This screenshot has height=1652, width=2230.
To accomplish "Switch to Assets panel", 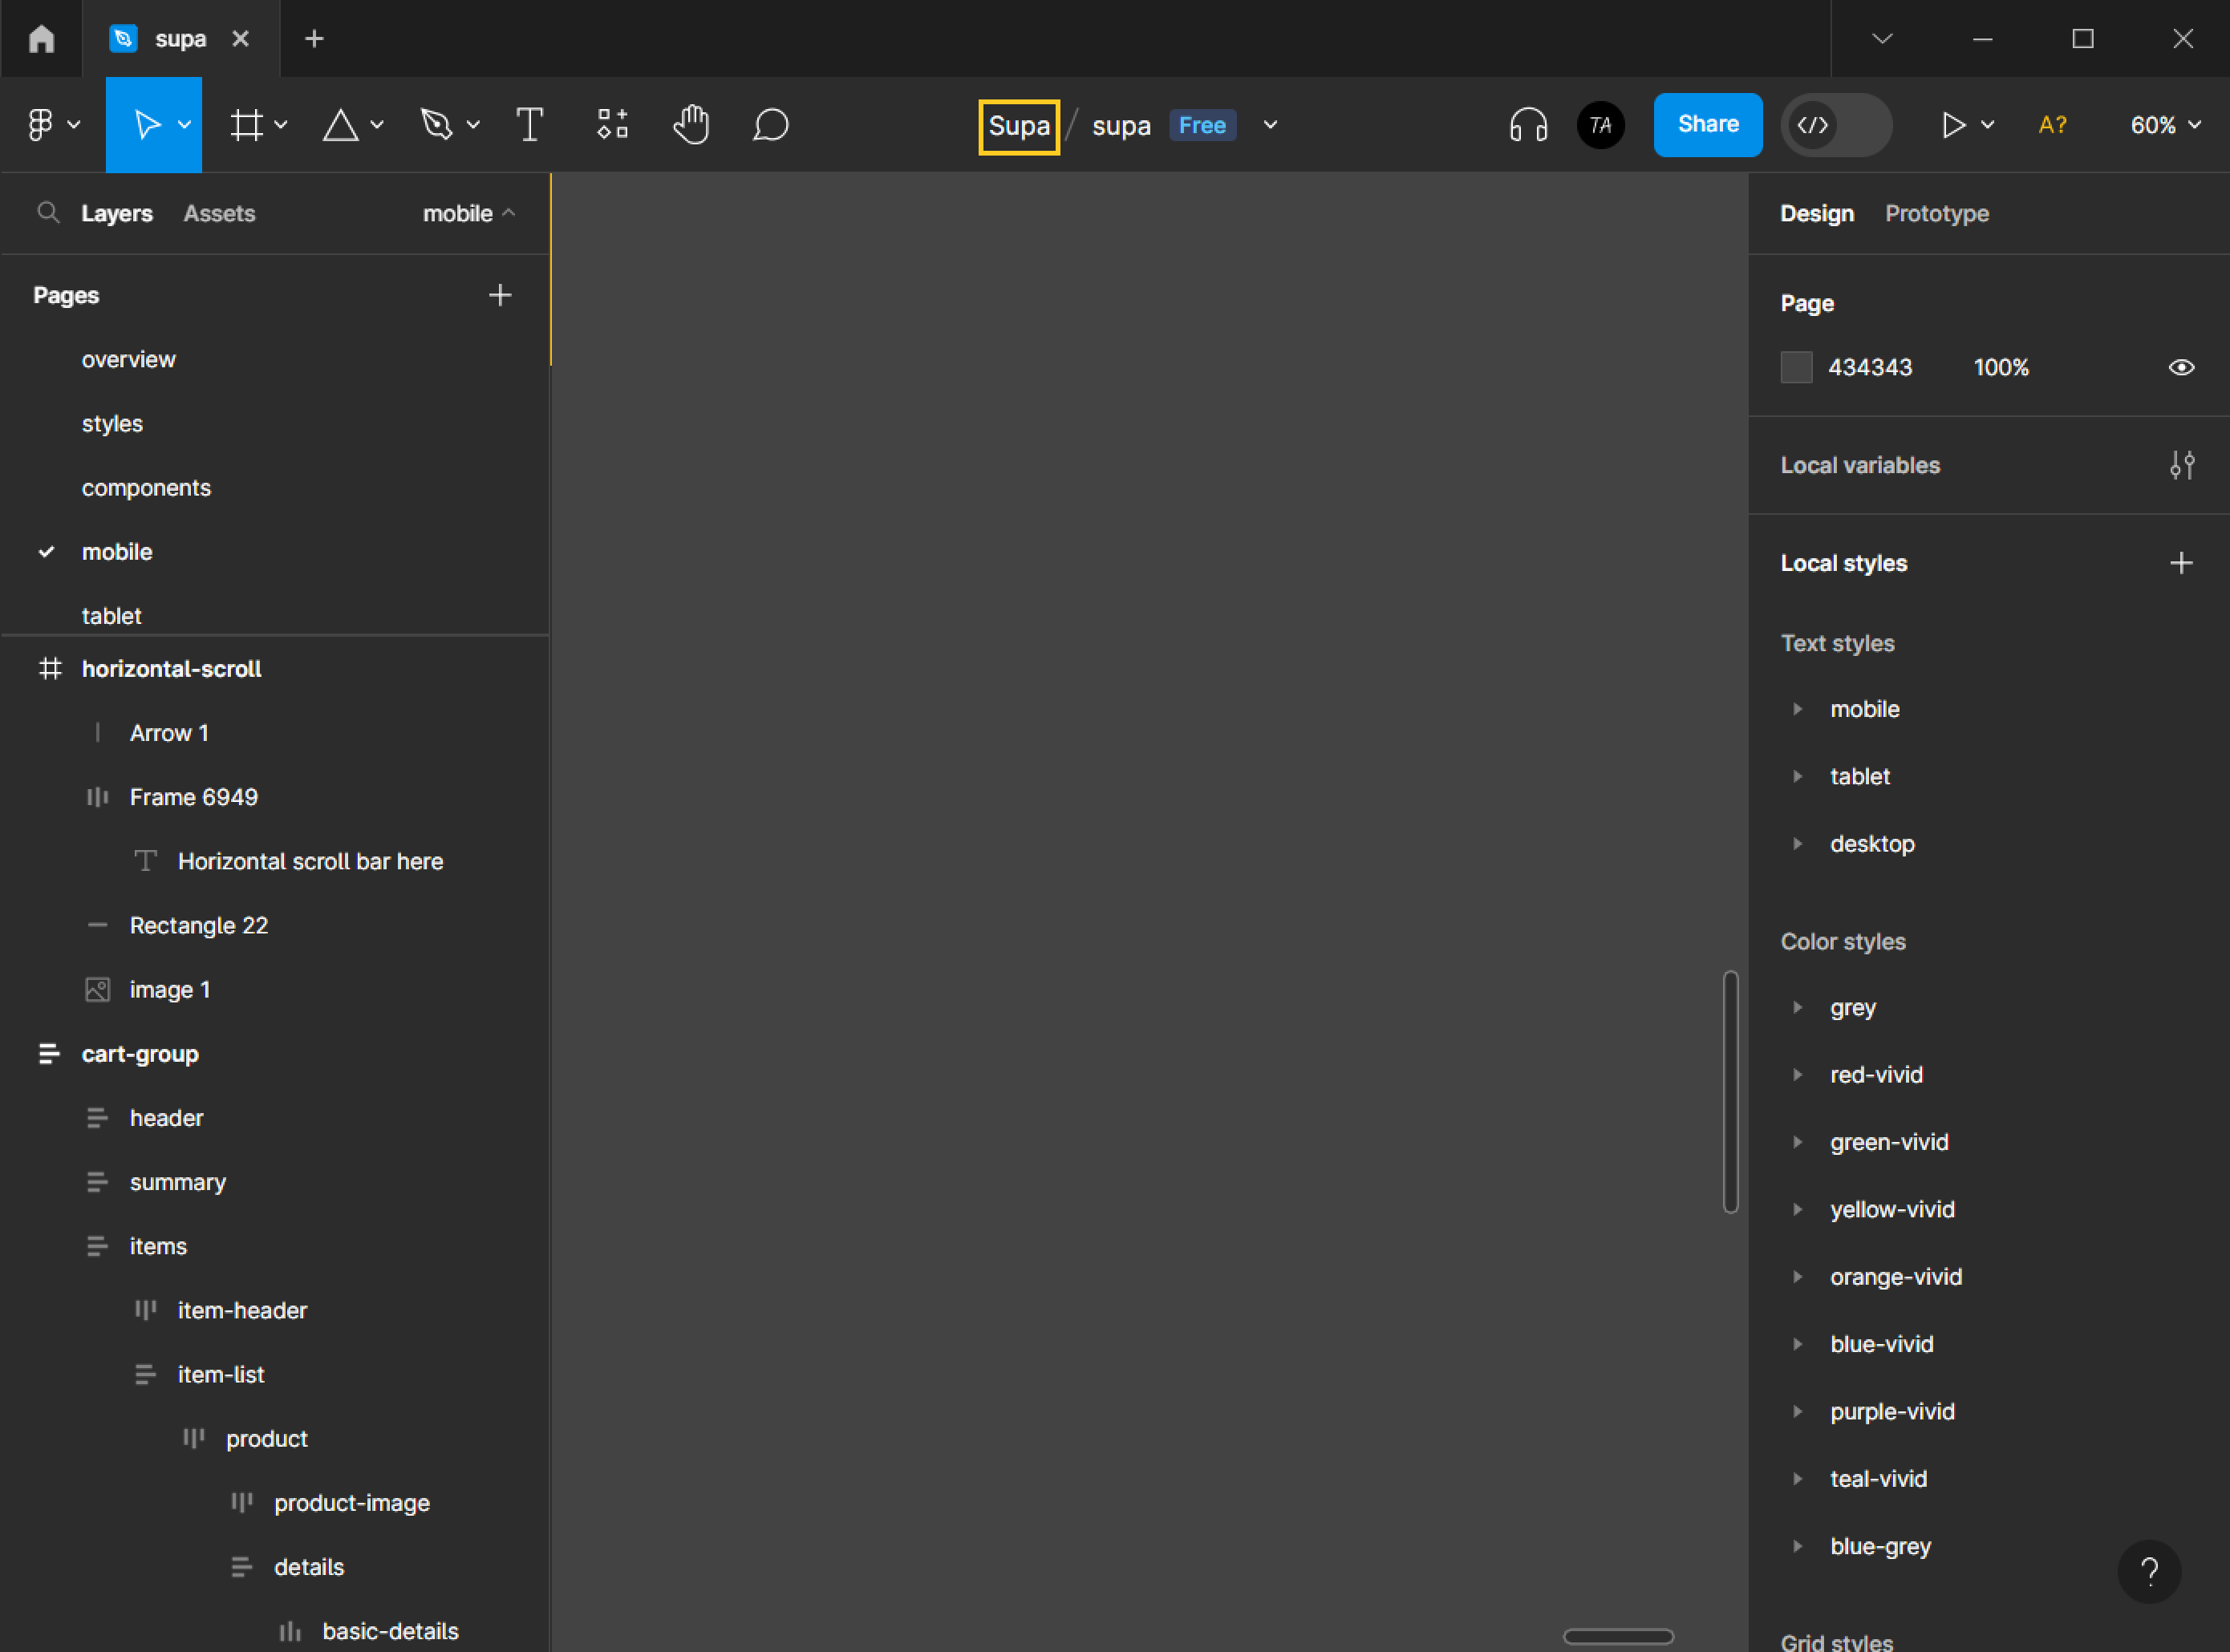I will 221,213.
